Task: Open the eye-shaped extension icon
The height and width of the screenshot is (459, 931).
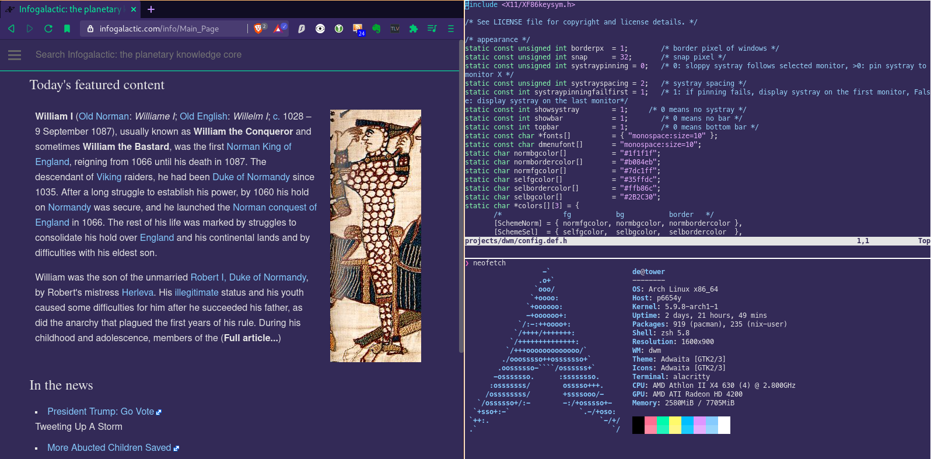Action: point(320,29)
